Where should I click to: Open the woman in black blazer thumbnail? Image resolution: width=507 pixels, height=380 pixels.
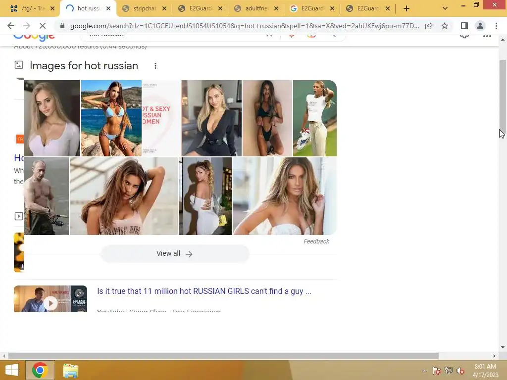pos(211,118)
